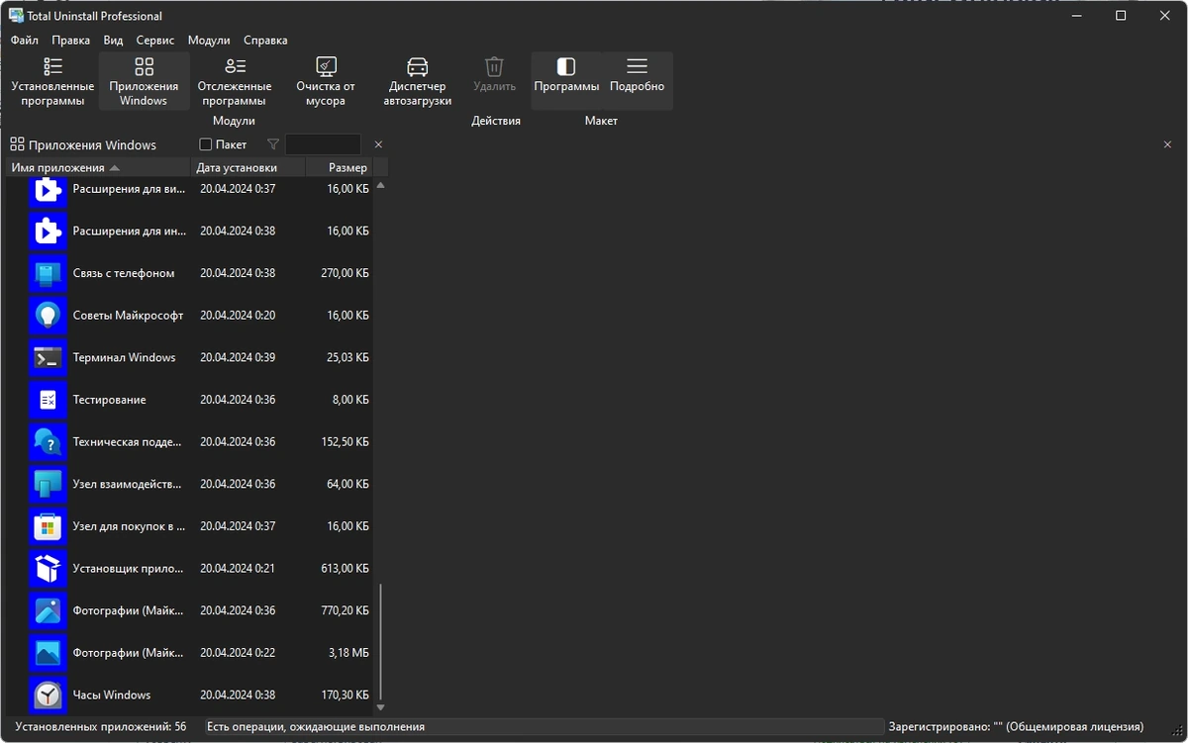Click the Узел взаимодейств... app icon
Image resolution: width=1188 pixels, height=743 pixels.
coord(48,485)
